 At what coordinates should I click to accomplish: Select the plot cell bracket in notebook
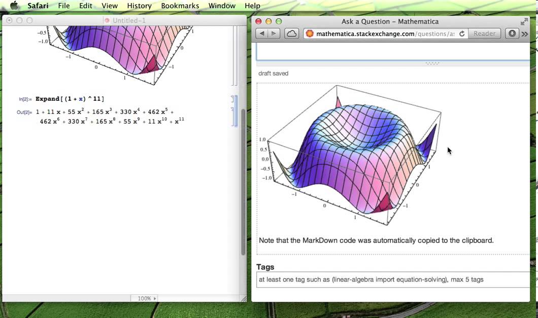pyautogui.click(x=232, y=56)
